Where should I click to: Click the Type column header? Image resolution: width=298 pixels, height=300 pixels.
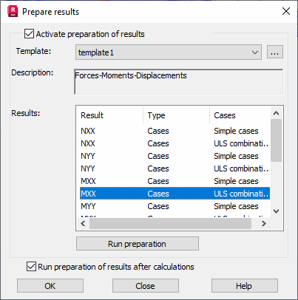(177, 115)
